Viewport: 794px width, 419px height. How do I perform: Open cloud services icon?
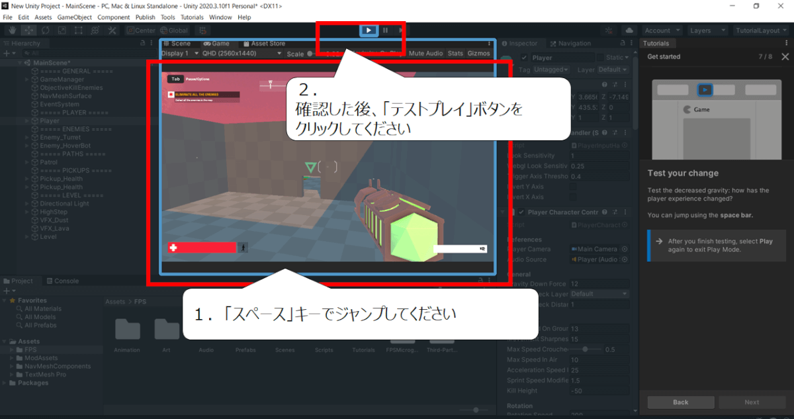pos(629,30)
